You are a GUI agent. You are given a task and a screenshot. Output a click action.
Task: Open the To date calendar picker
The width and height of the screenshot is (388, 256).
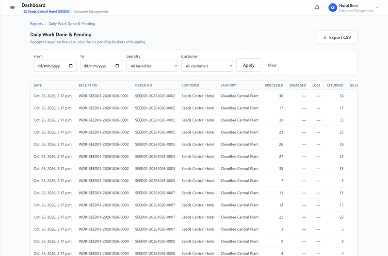coord(117,66)
